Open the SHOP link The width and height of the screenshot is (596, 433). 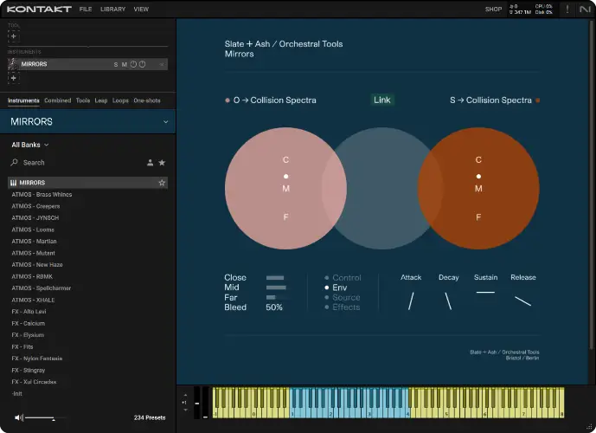pyautogui.click(x=493, y=10)
